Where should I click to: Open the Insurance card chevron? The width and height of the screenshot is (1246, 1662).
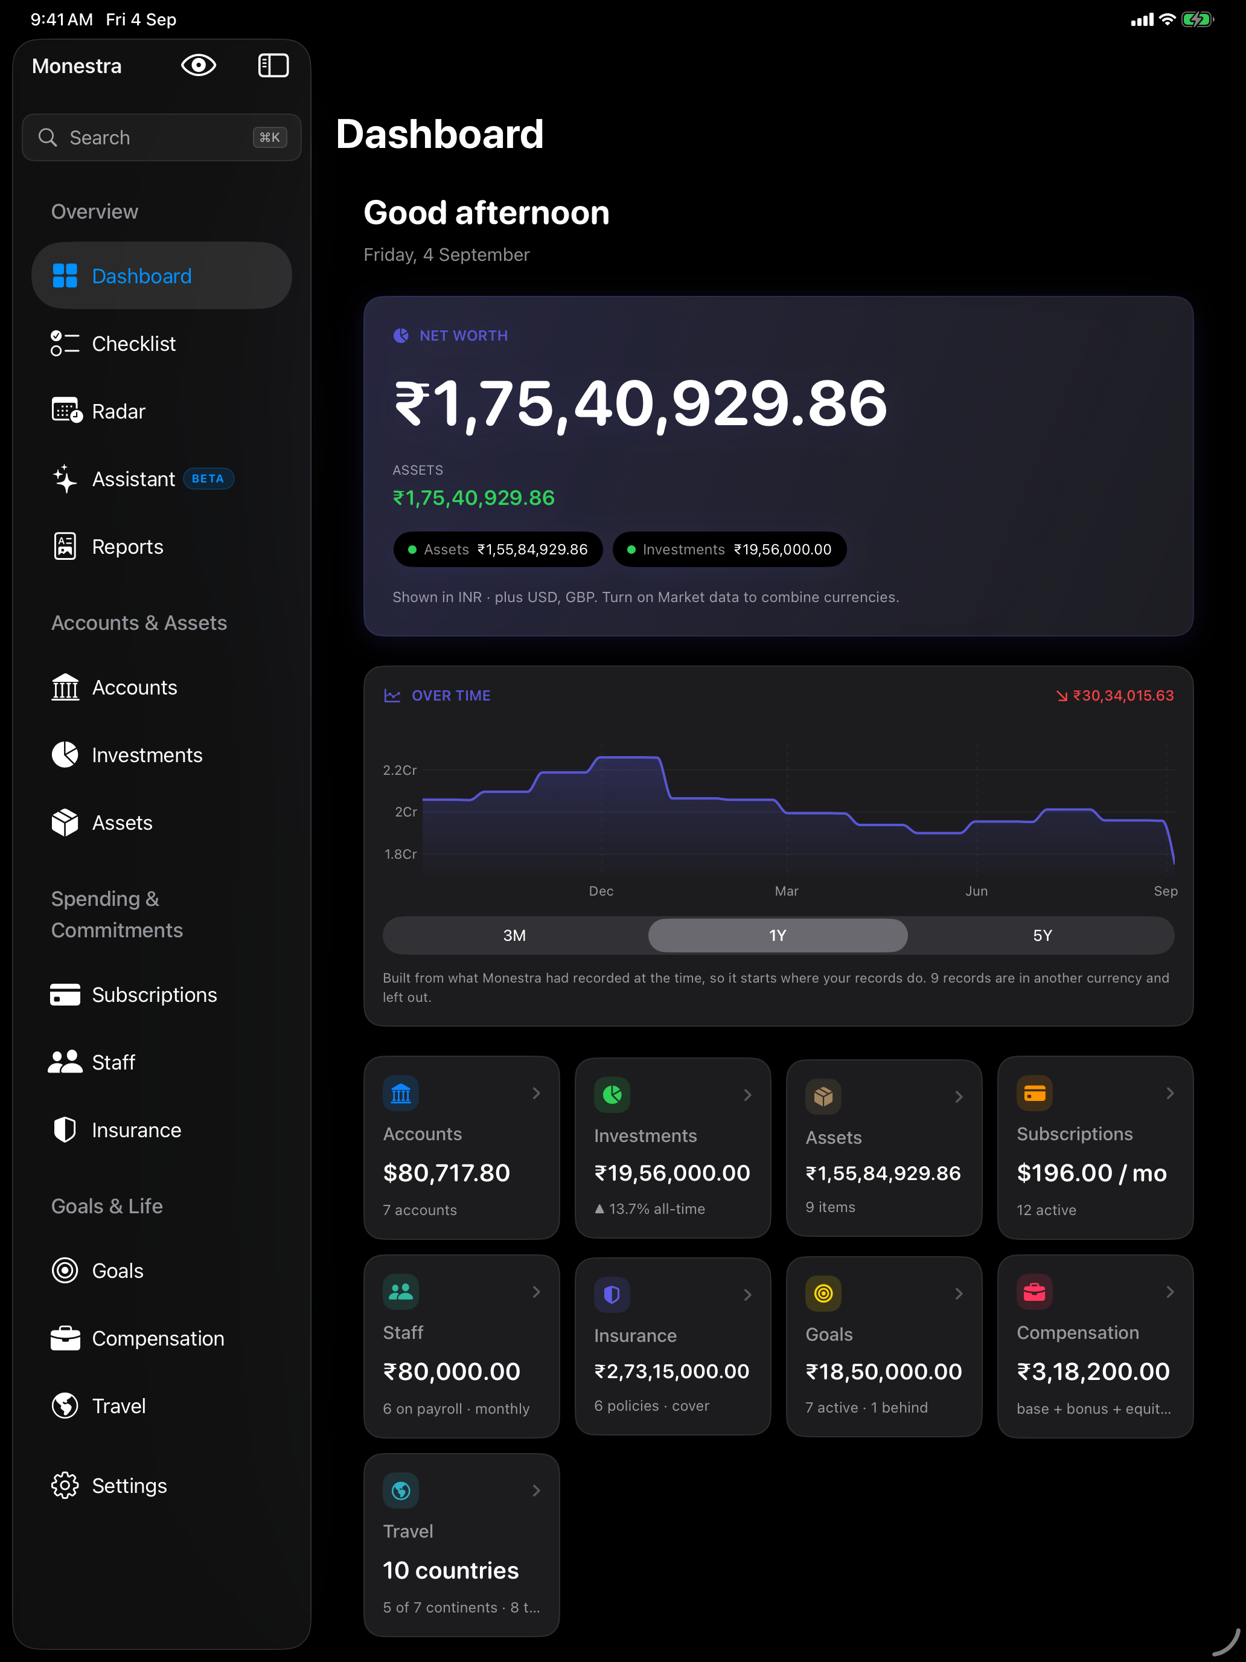click(747, 1295)
